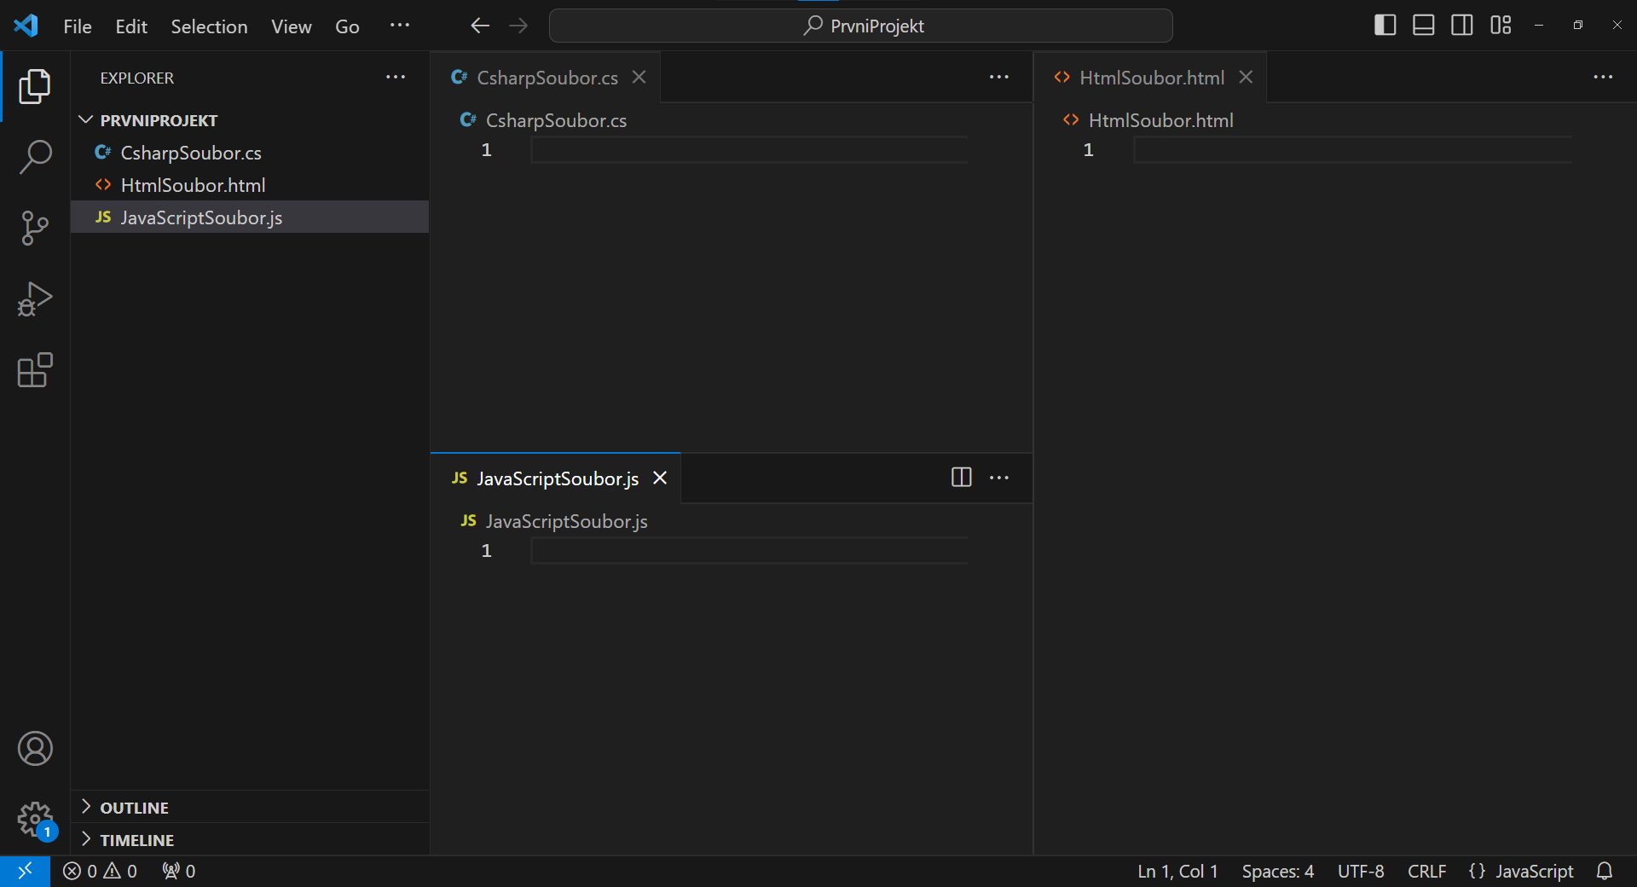Open the Search view icon

(34, 157)
